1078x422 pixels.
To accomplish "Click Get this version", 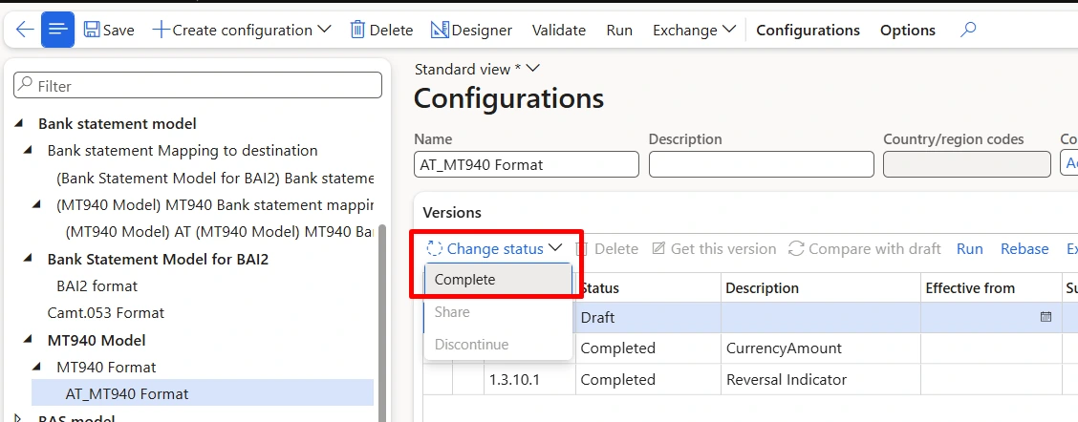I will (714, 249).
